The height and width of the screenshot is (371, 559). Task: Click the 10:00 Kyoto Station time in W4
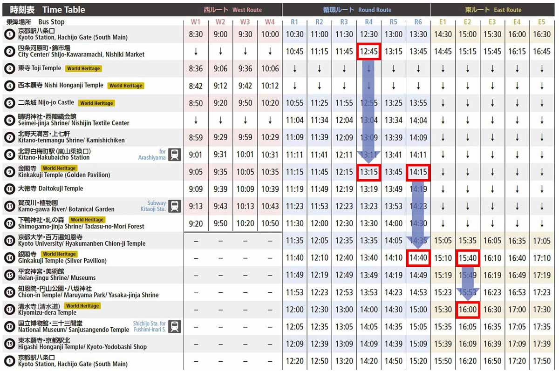click(270, 34)
